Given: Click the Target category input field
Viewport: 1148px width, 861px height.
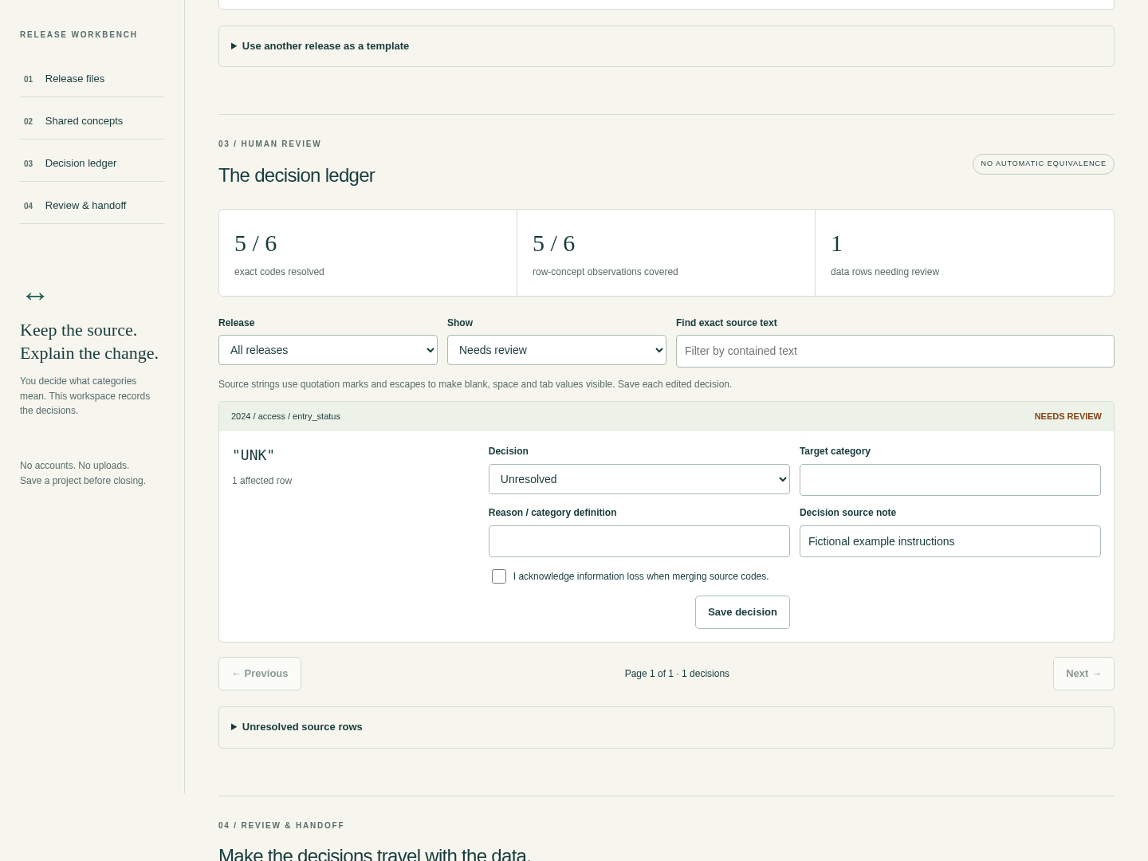Looking at the screenshot, I should pos(950,480).
